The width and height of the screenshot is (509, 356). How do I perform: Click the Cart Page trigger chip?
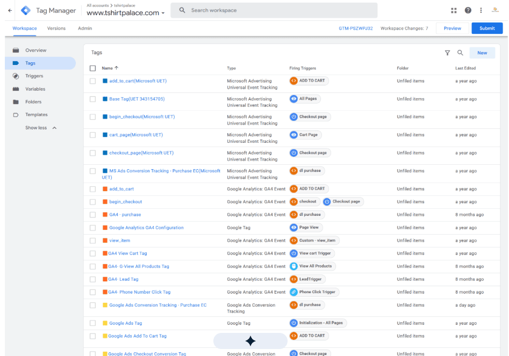[x=305, y=135]
